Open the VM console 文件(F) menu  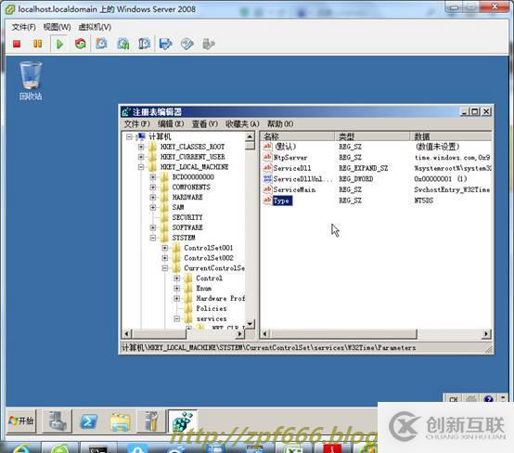click(x=23, y=27)
